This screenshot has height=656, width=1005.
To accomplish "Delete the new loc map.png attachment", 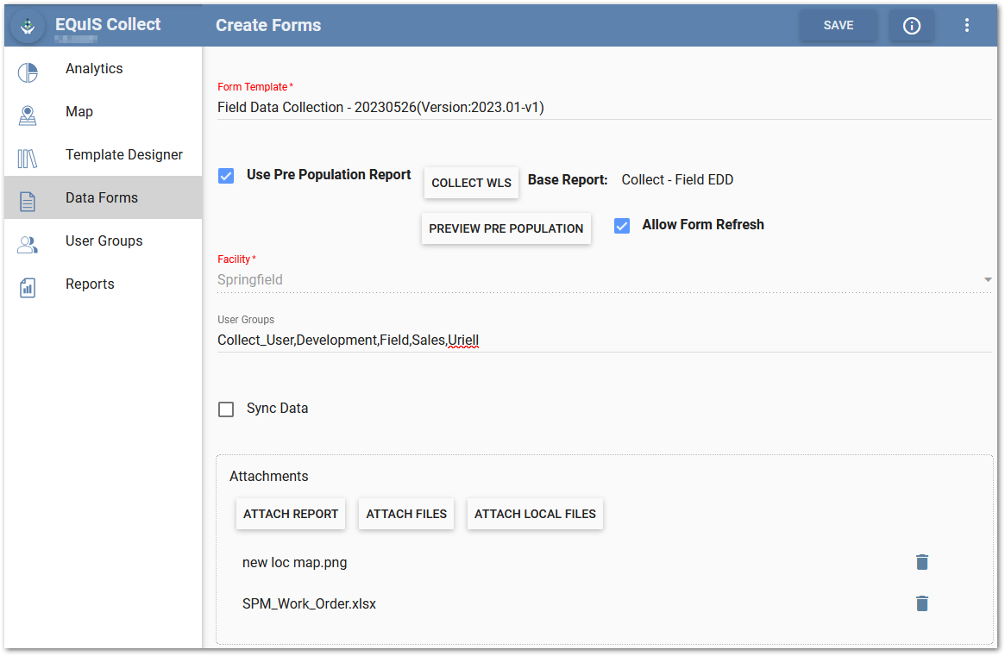I will 921,562.
